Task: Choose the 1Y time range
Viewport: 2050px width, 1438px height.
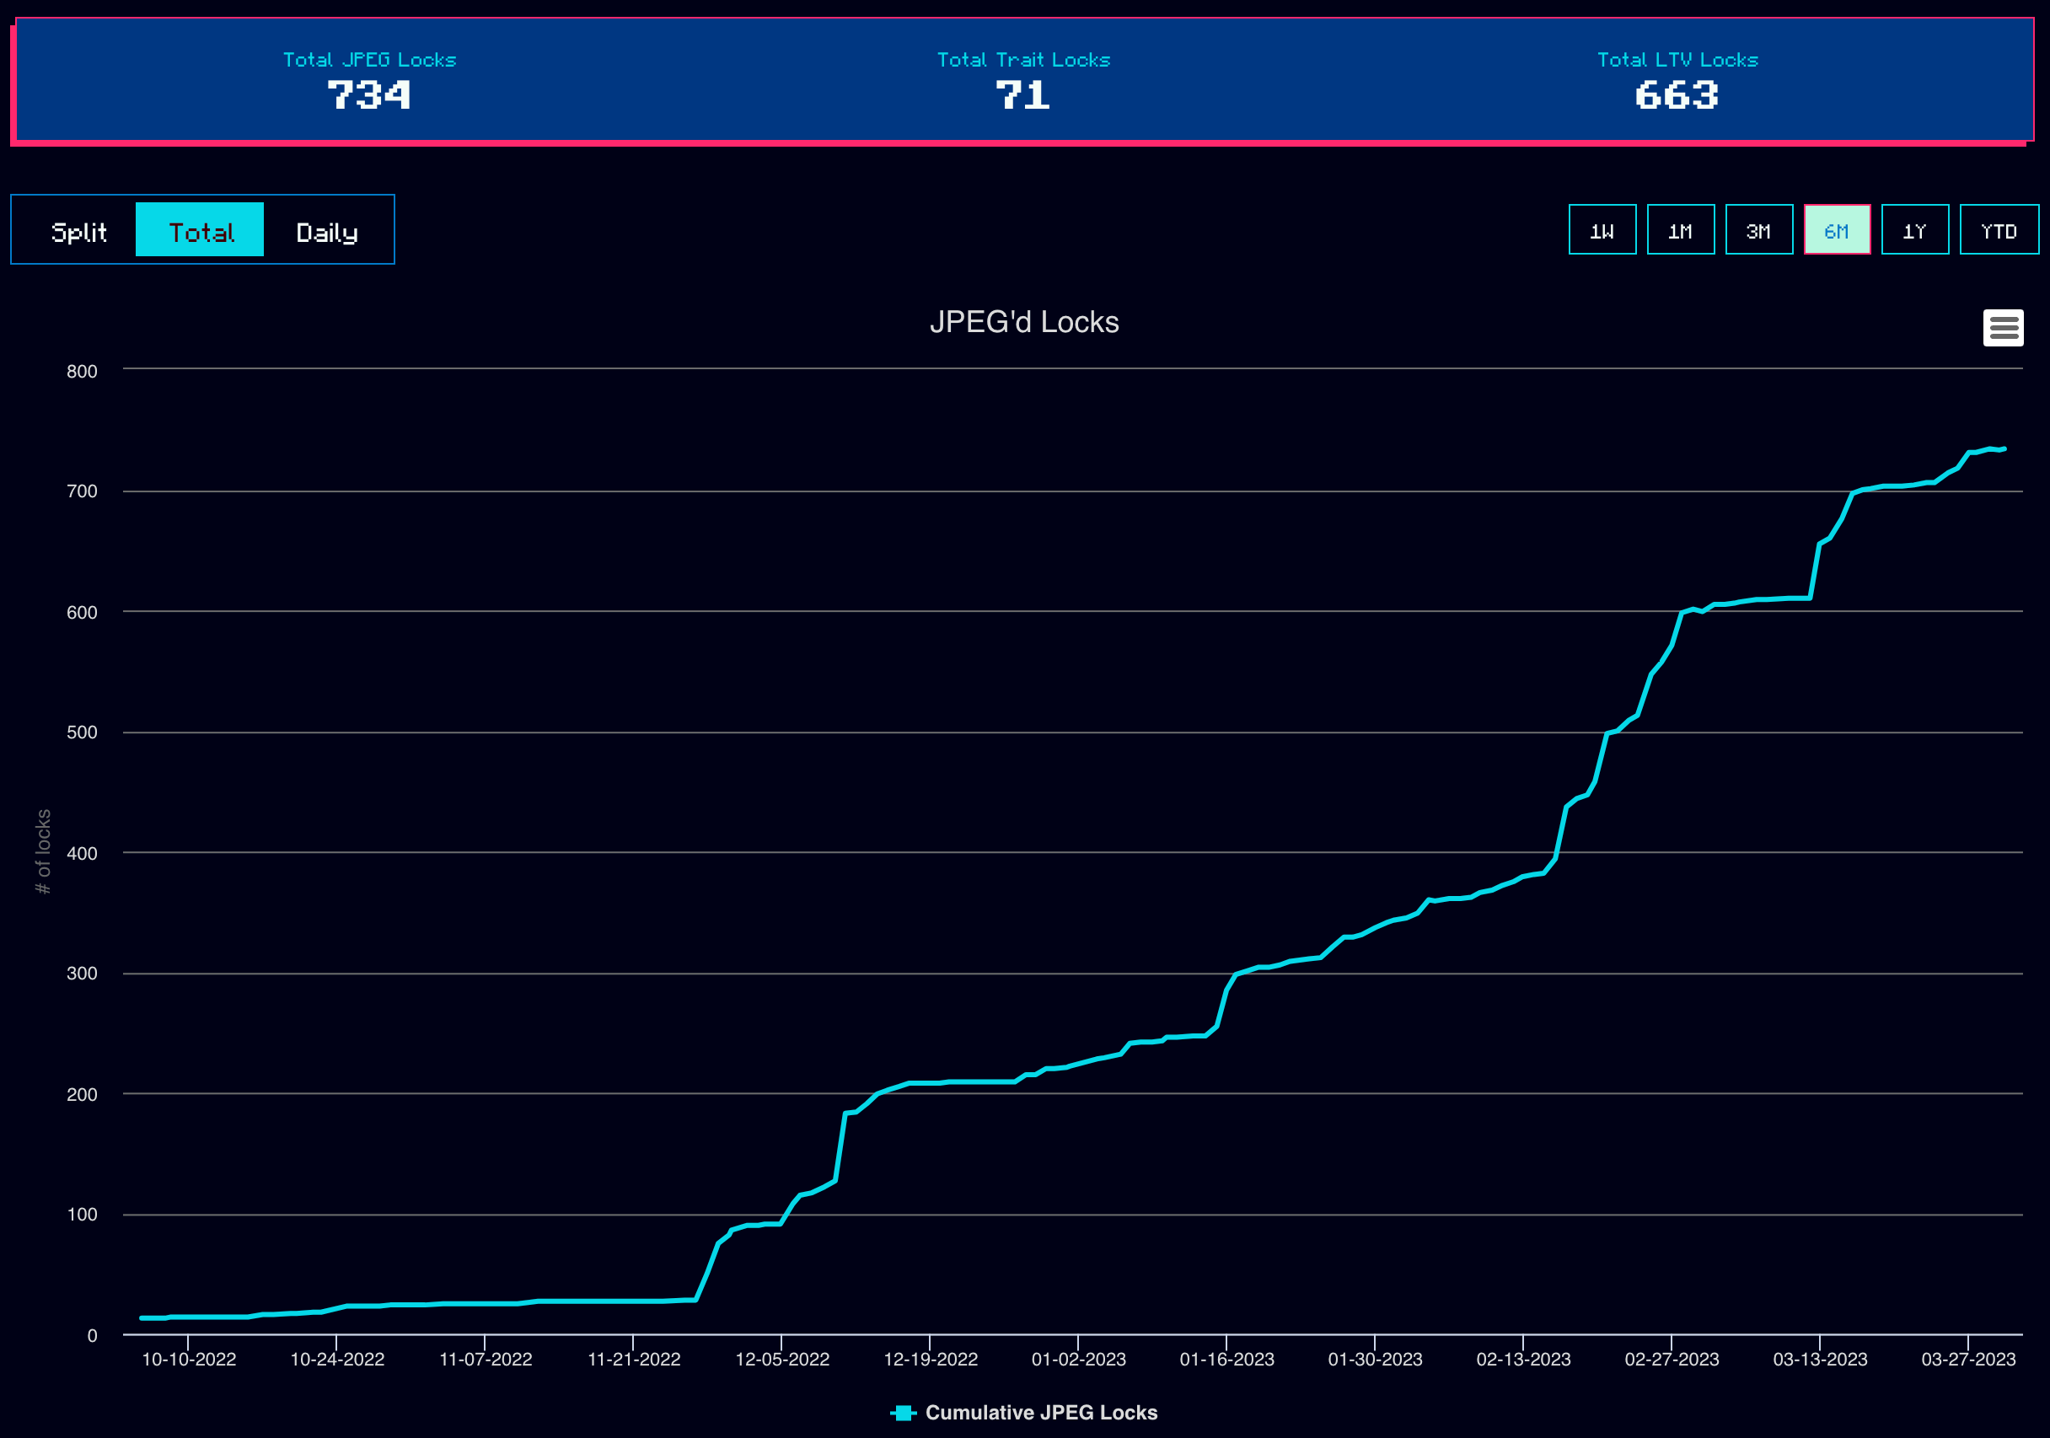Action: pyautogui.click(x=1914, y=230)
